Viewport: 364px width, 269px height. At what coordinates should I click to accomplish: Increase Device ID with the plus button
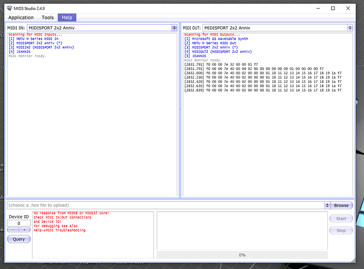pyautogui.click(x=24, y=230)
